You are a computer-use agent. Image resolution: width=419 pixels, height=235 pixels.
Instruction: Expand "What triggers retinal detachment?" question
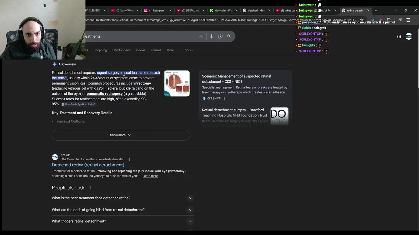123,221
